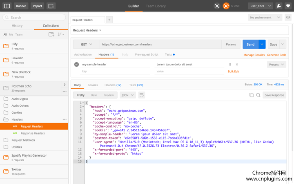
Task: Open Save button dropdown arrow
Action: (x=283, y=44)
